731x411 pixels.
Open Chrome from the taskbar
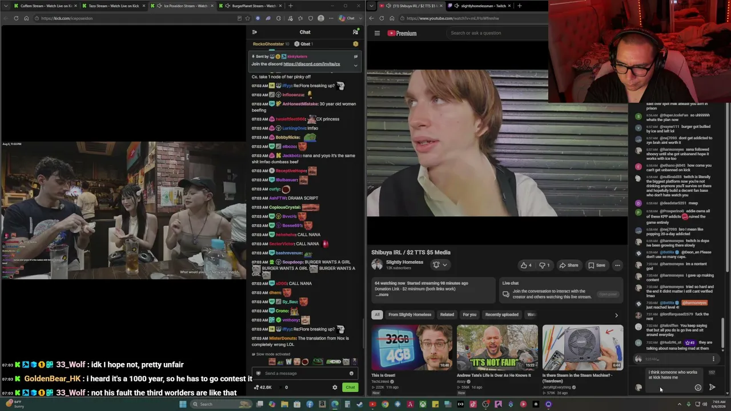pos(385,404)
